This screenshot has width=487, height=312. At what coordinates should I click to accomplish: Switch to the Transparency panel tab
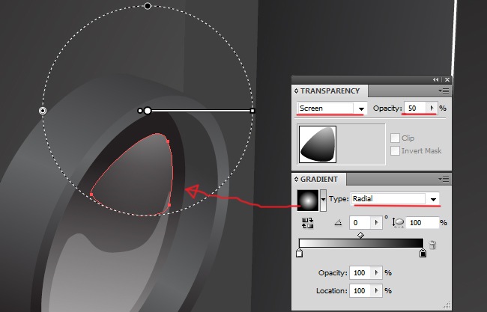[330, 91]
